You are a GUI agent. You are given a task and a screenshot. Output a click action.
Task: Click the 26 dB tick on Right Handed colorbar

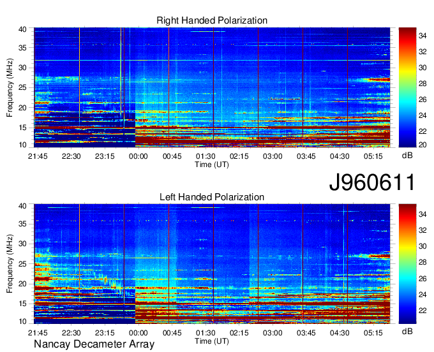click(x=423, y=99)
